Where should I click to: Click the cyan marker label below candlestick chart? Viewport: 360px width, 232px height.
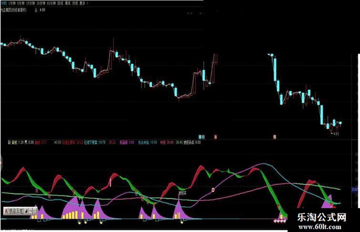point(202,137)
